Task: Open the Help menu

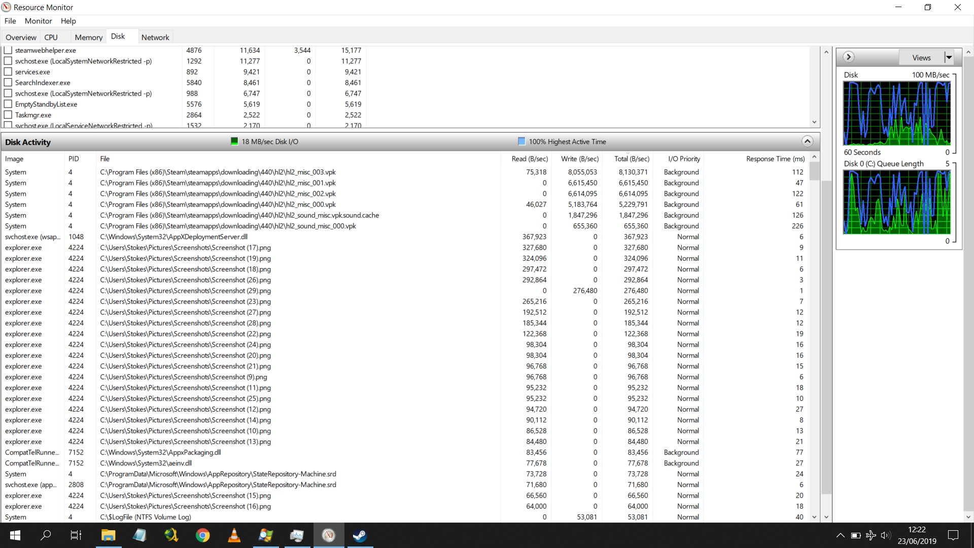Action: click(68, 21)
